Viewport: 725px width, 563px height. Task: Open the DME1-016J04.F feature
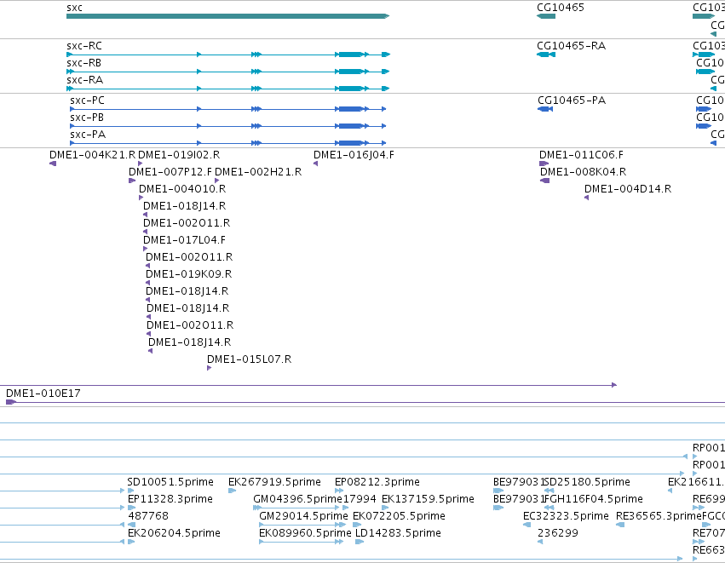pyautogui.click(x=354, y=155)
